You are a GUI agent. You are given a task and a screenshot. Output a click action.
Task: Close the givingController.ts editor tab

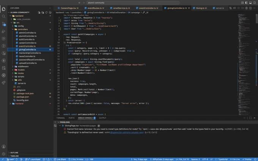click(x=189, y=8)
